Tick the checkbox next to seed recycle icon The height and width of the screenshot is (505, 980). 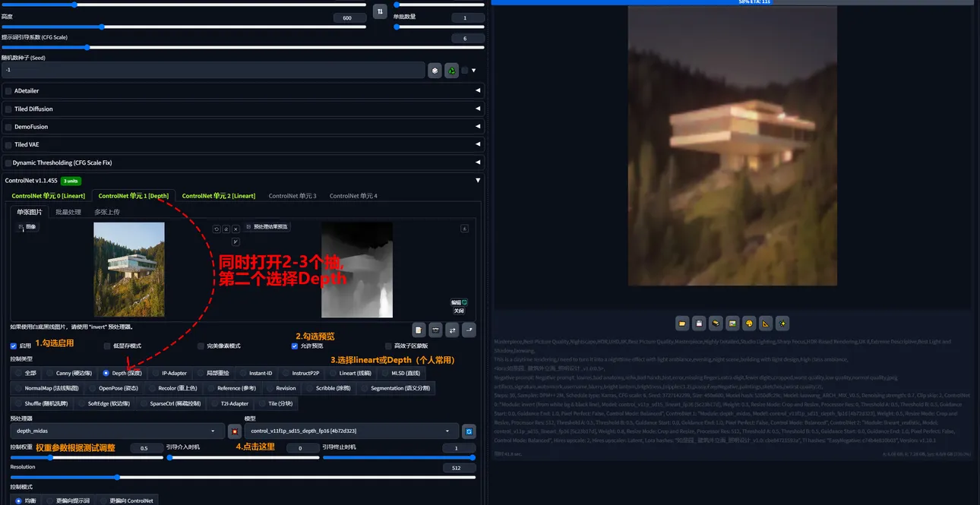click(x=465, y=71)
